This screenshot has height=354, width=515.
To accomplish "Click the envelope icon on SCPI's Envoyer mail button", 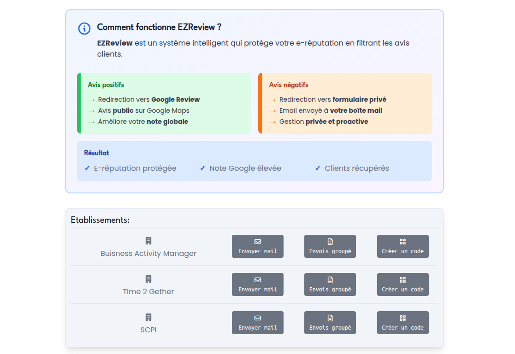I will click(258, 319).
